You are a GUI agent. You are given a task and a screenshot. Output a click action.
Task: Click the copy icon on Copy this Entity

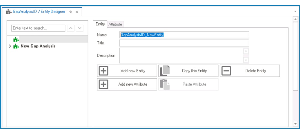[x=165, y=71]
